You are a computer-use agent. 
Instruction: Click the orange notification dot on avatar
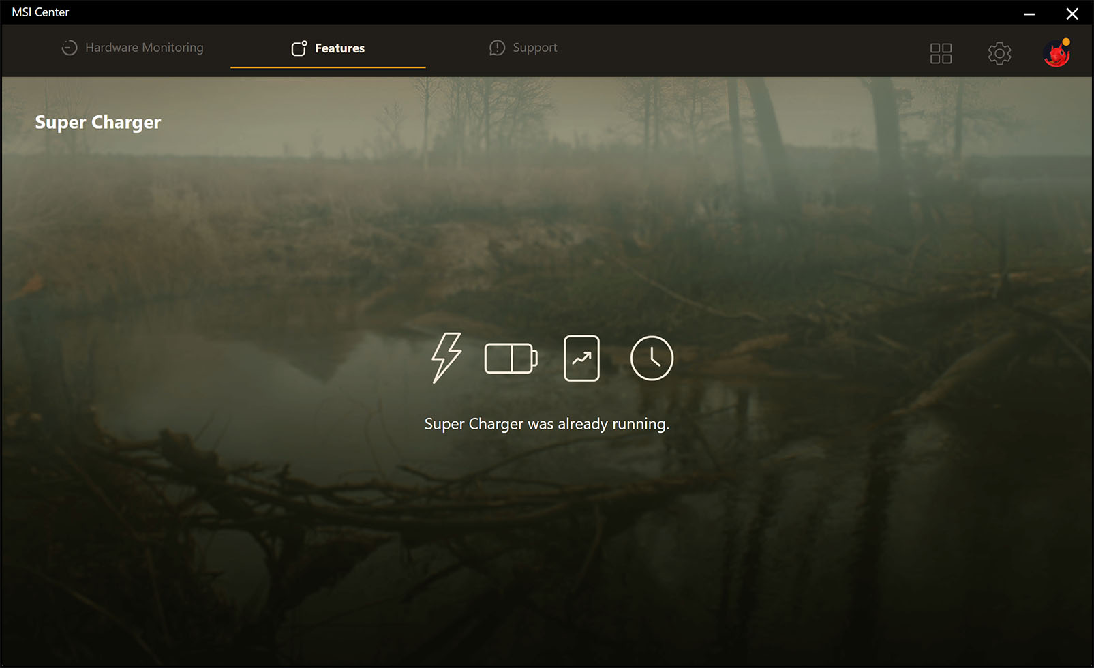[x=1066, y=42]
